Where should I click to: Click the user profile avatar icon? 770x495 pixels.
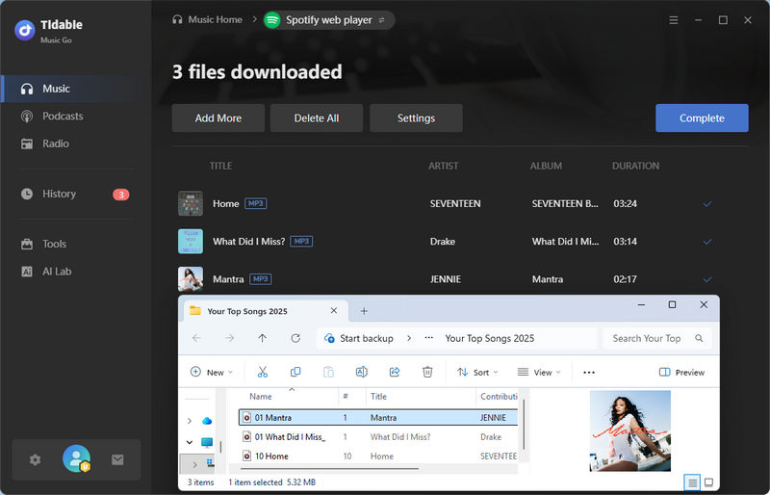point(76,459)
